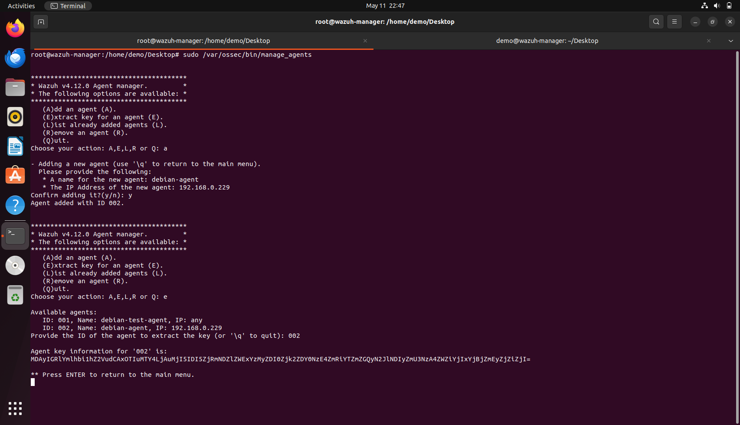Viewport: 740px width, 425px height.
Task: Maximize the terminal window
Action: [x=712, y=22]
